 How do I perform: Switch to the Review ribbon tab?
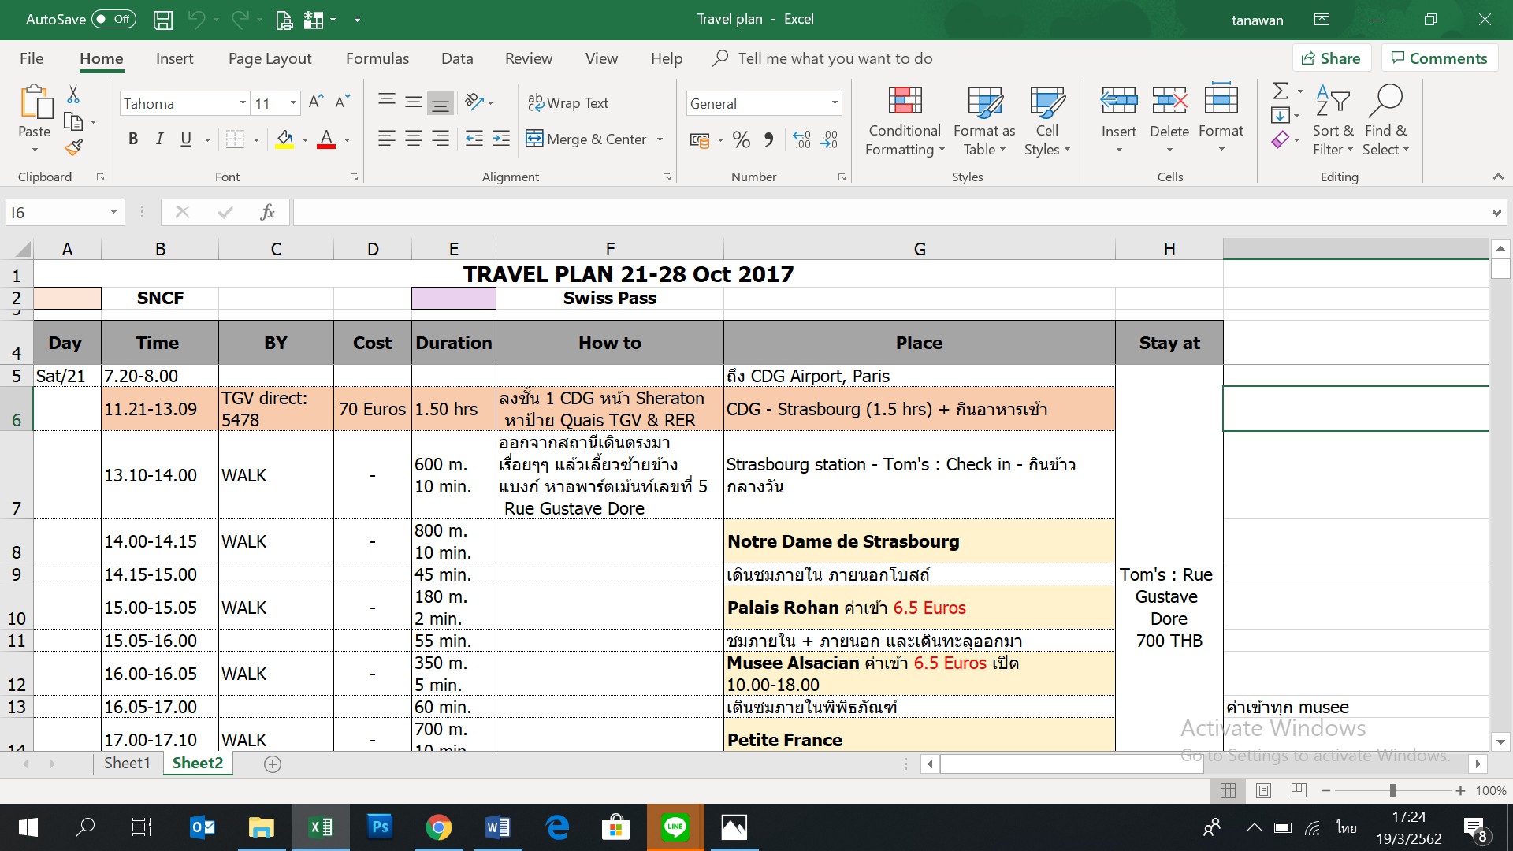[x=529, y=59]
